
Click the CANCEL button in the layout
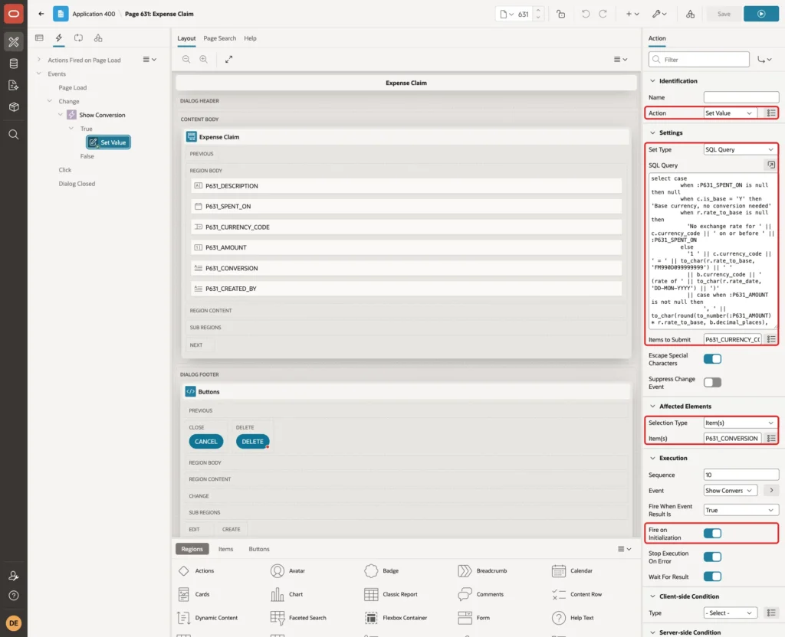pyautogui.click(x=205, y=442)
